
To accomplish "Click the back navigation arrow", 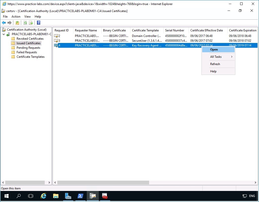I will (x=4, y=23).
